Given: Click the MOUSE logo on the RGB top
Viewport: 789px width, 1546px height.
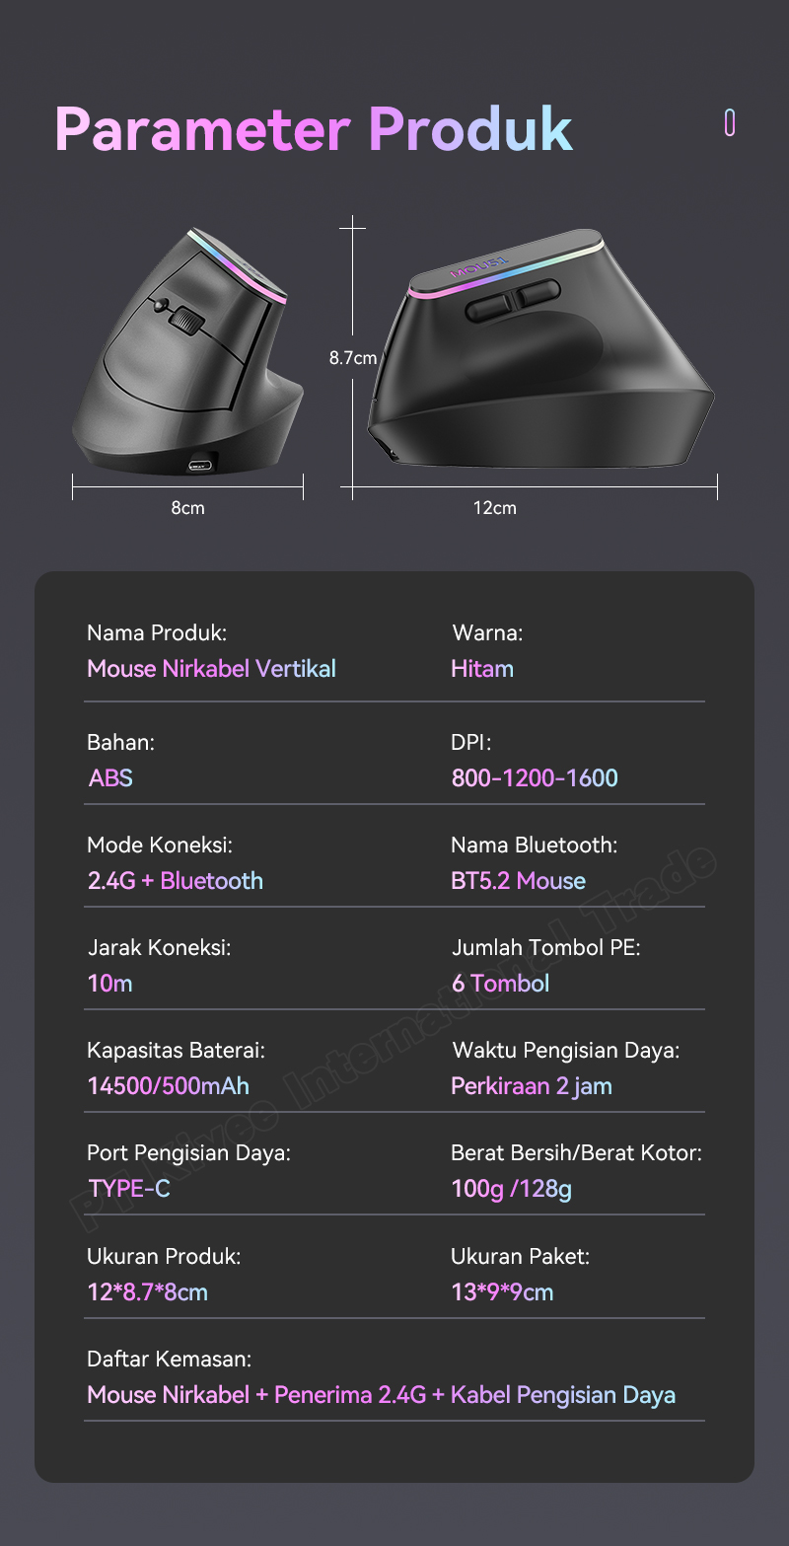Looking at the screenshot, I should (477, 264).
